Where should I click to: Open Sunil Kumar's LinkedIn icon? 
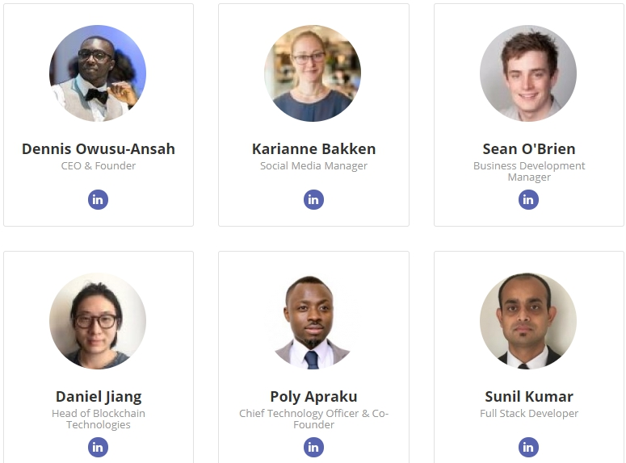pos(528,447)
